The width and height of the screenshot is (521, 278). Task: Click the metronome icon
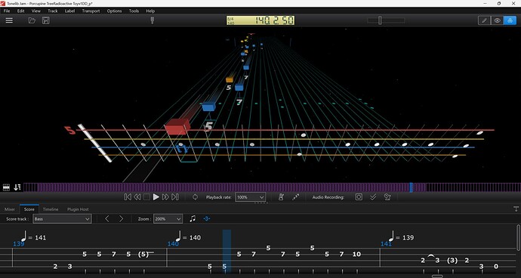coord(281,197)
